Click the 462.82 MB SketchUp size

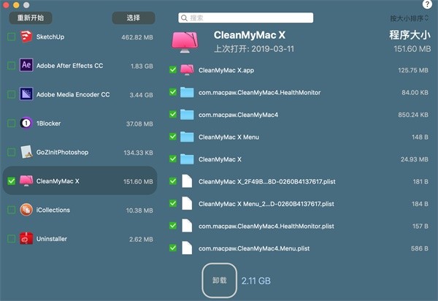(x=137, y=37)
